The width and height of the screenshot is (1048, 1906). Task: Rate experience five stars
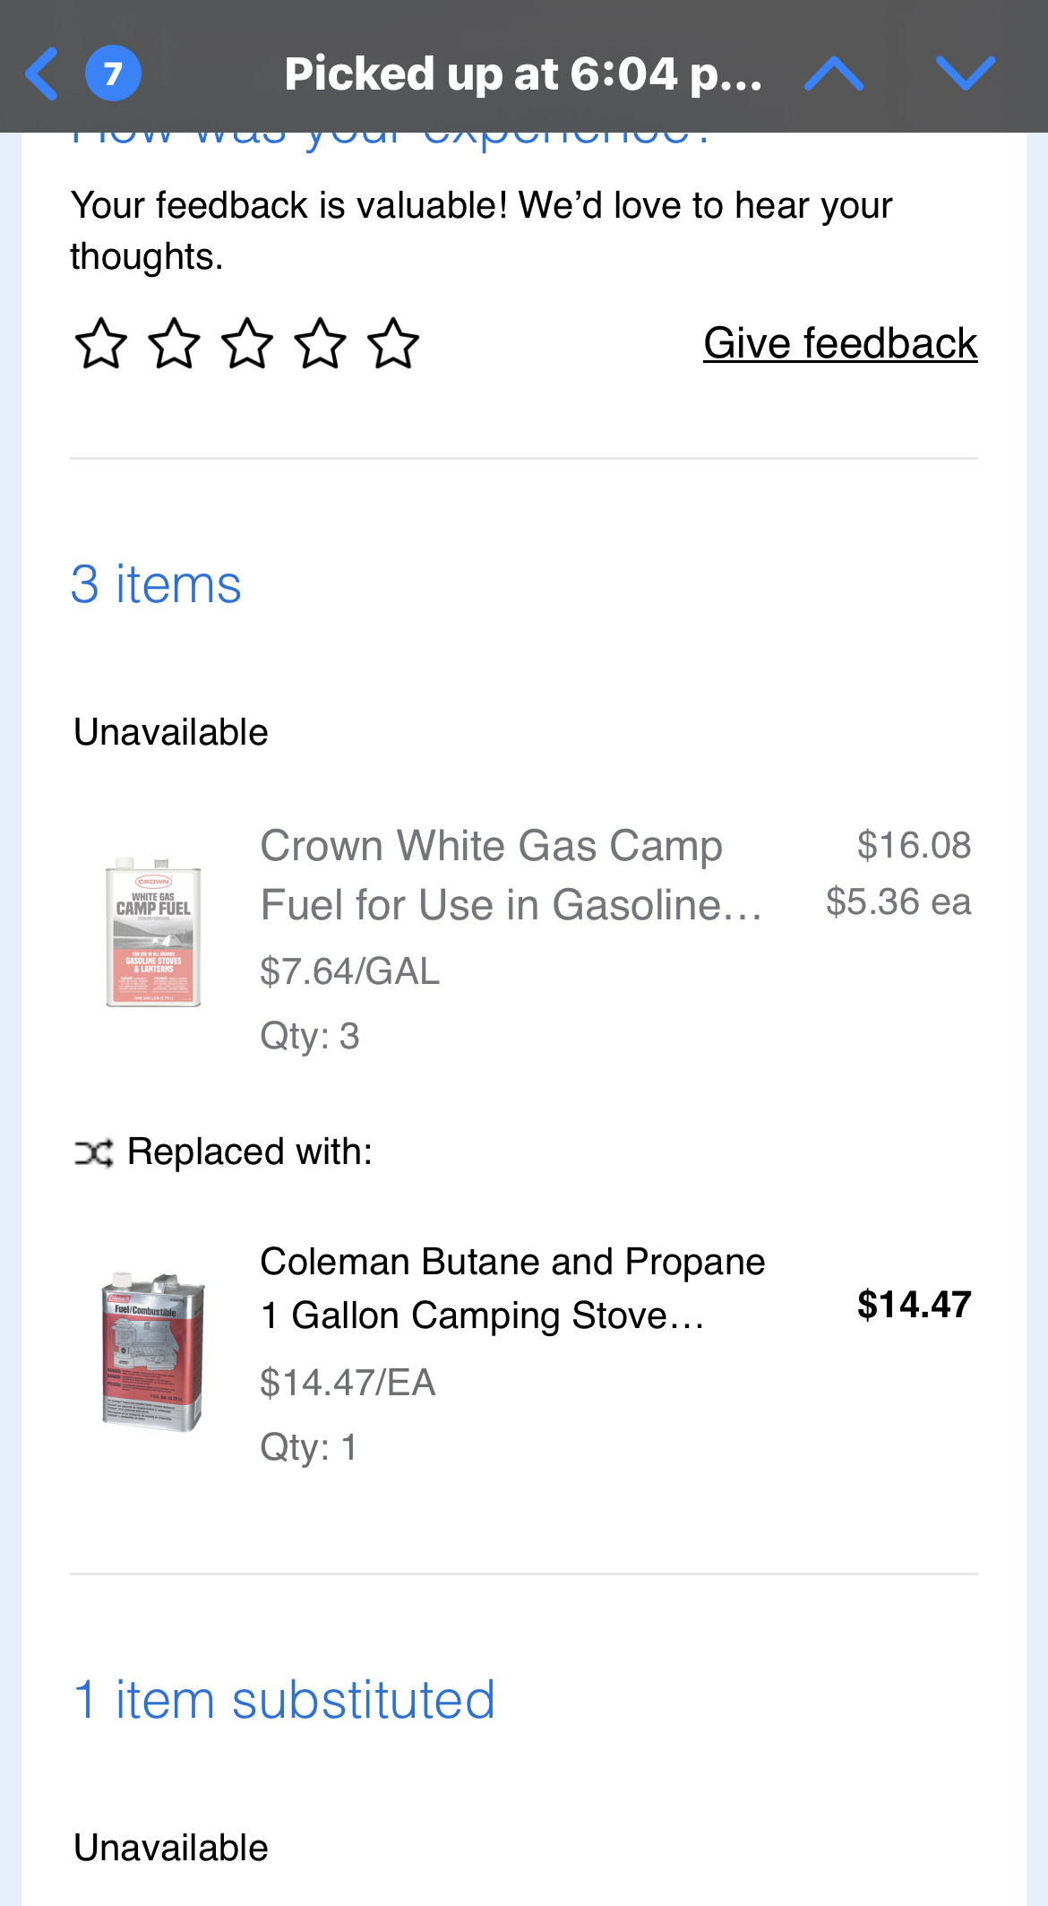(x=394, y=344)
